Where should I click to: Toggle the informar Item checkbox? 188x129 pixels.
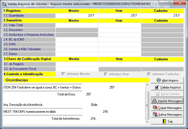pyautogui.click(x=106, y=74)
